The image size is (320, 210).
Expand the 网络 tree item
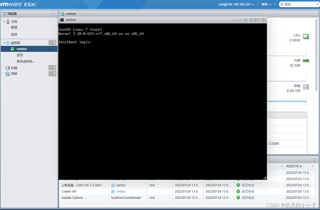click(4, 74)
